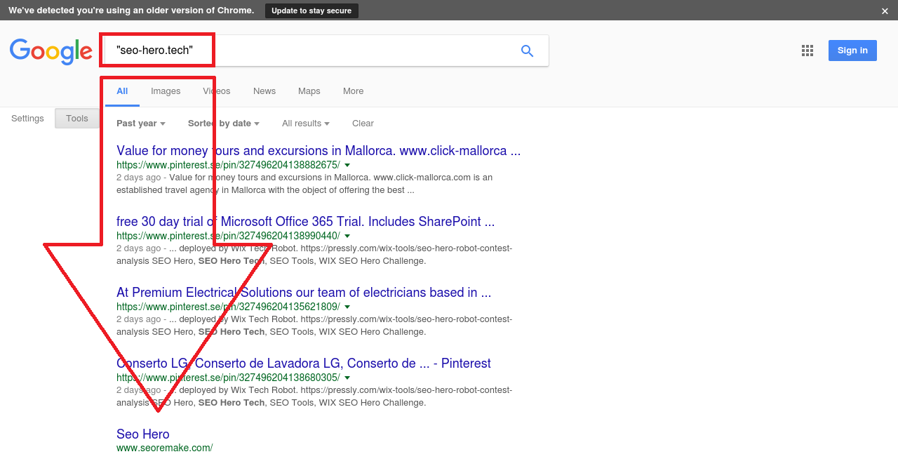Open Value for money tours Mallorca result
This screenshot has height=466, width=898.
(319, 151)
